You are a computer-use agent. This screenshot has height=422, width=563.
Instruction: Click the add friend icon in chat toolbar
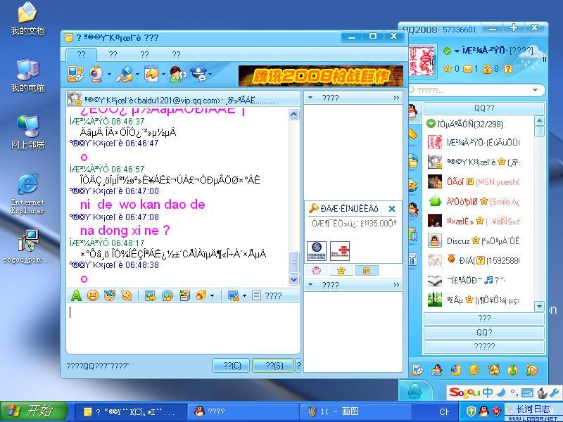coord(177,75)
